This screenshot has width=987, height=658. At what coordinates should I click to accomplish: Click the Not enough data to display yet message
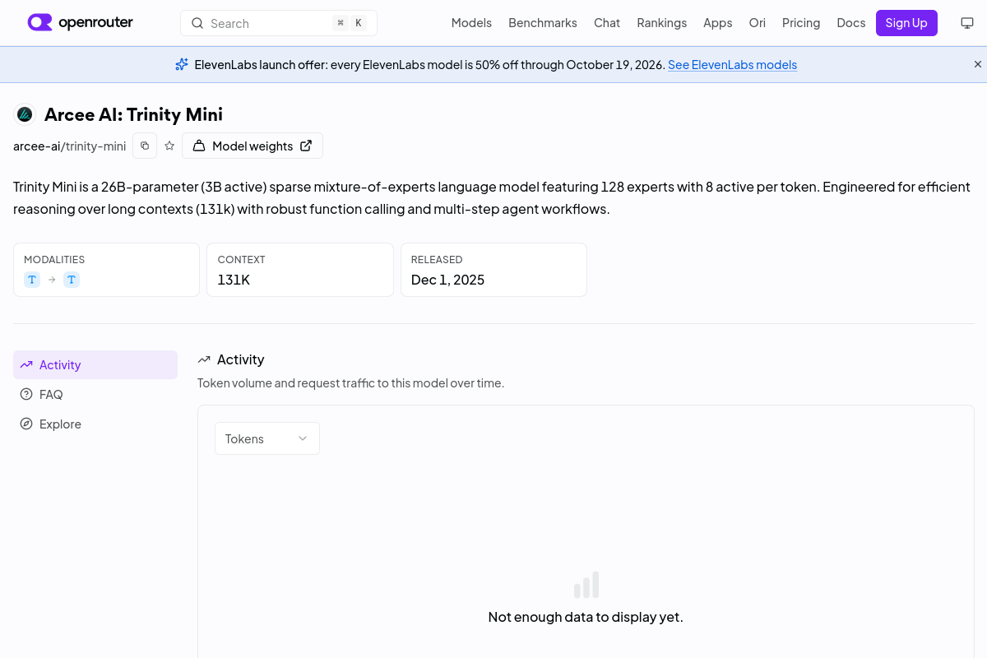pos(586,617)
